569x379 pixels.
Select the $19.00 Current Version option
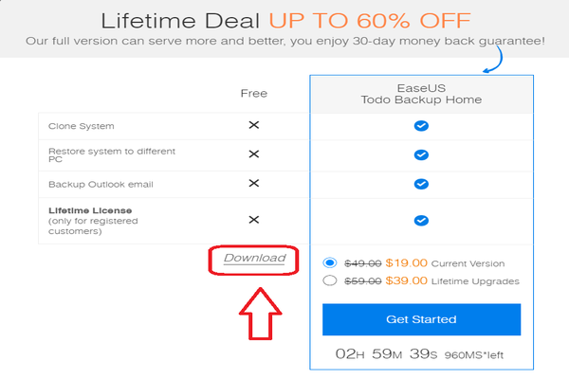coord(330,262)
